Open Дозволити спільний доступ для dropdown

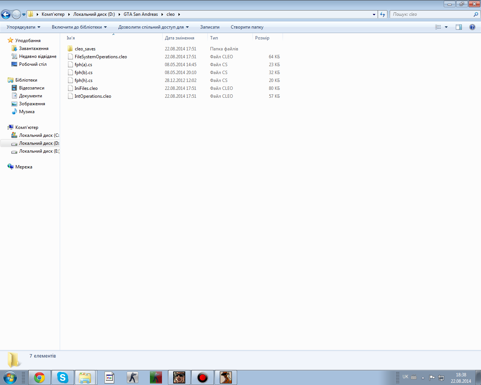coord(153,27)
